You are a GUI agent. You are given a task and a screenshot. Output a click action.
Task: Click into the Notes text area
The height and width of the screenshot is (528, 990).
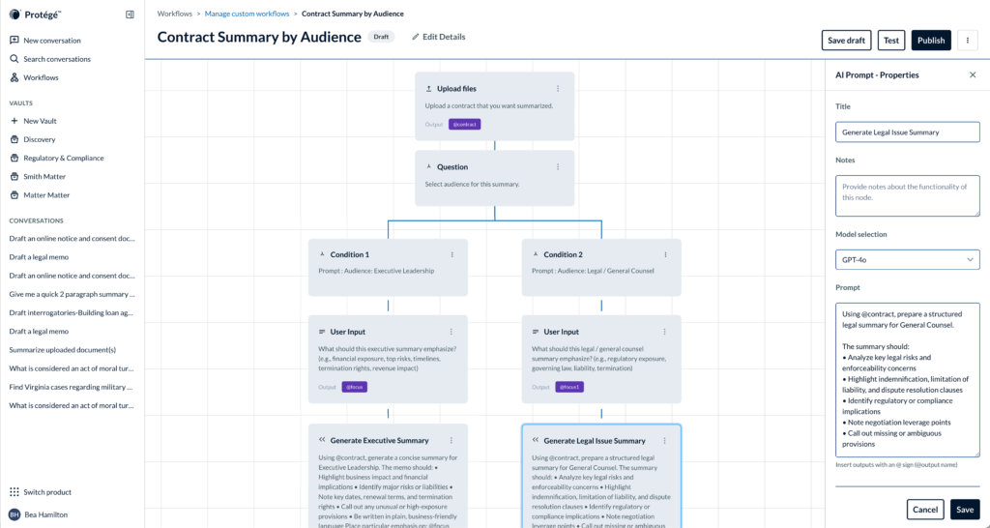click(x=907, y=195)
